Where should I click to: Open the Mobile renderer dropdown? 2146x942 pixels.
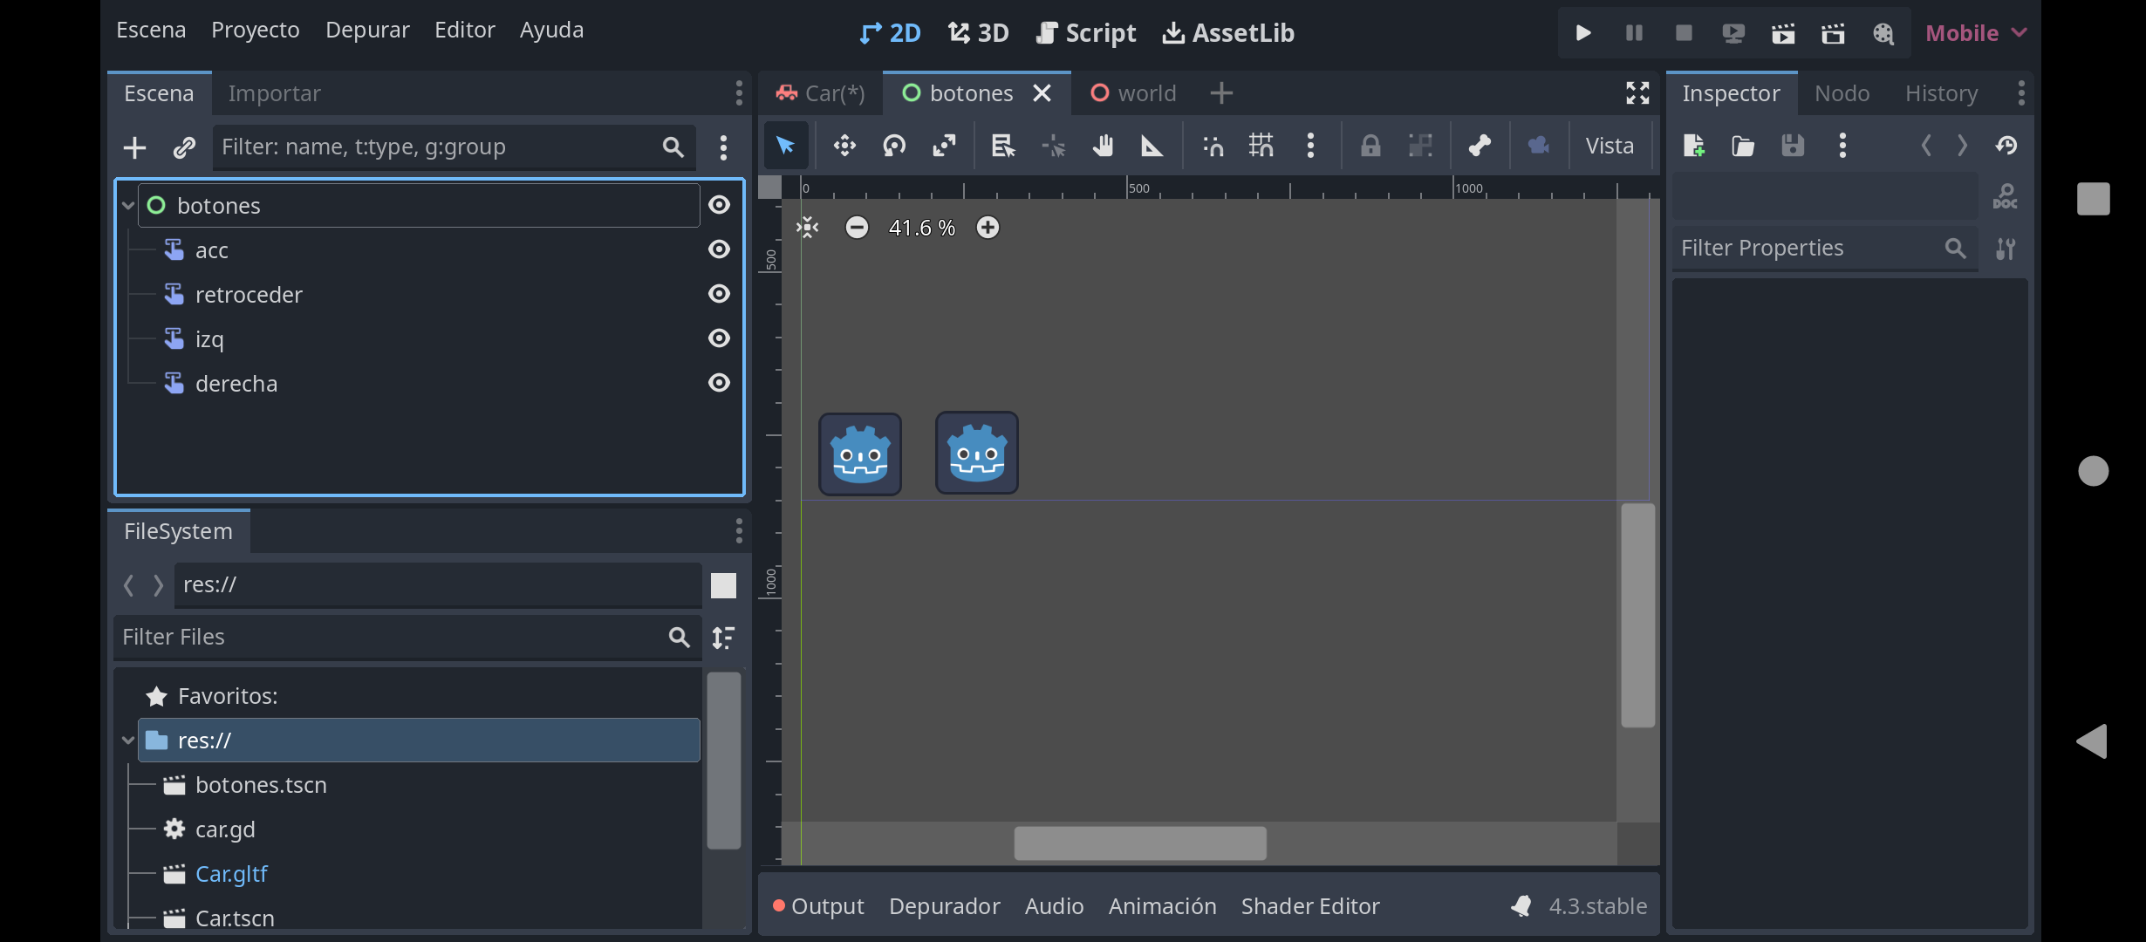[x=1976, y=33]
